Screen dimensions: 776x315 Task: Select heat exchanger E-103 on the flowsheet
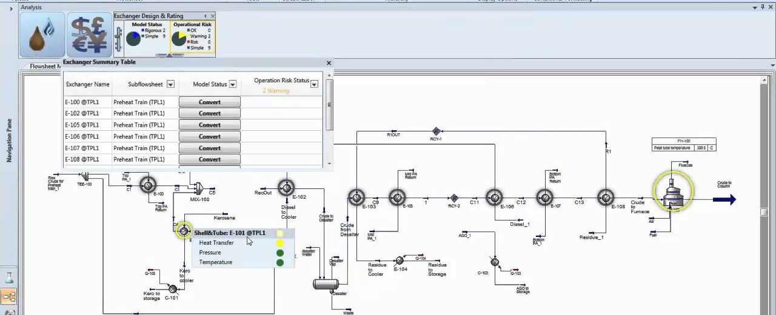(356, 197)
